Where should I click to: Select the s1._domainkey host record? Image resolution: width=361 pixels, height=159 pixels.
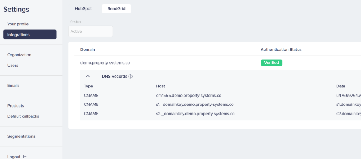click(195, 104)
